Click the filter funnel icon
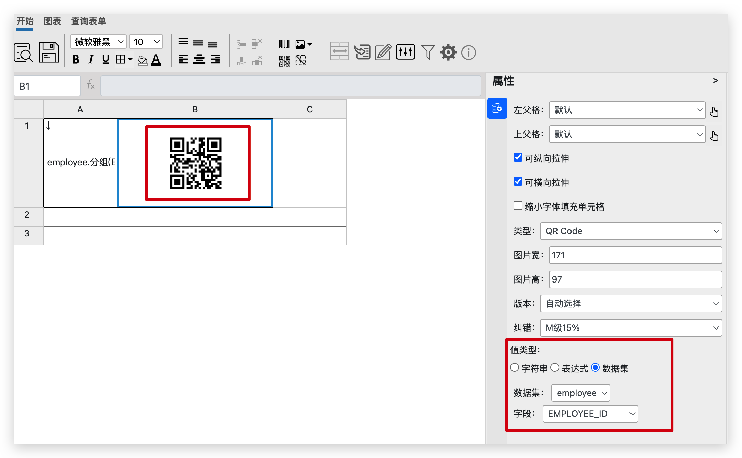Screen dimensions: 742x458 pos(428,52)
